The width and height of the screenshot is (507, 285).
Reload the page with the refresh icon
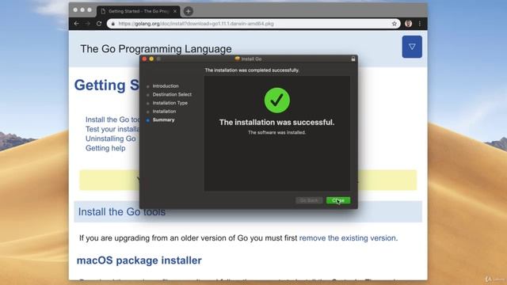click(99, 24)
